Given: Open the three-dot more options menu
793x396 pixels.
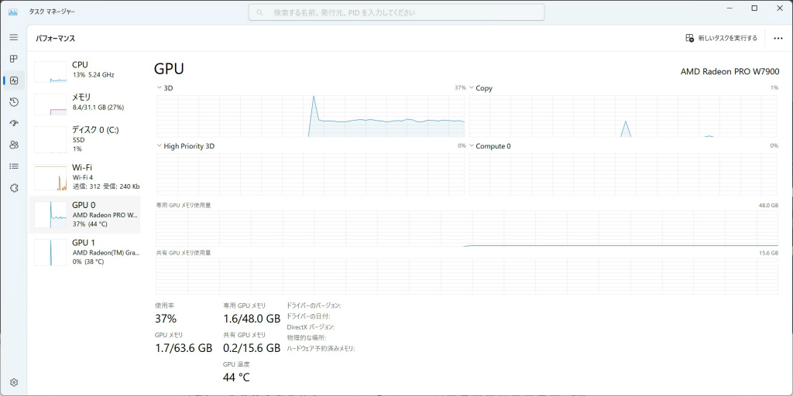Looking at the screenshot, I should [x=778, y=38].
